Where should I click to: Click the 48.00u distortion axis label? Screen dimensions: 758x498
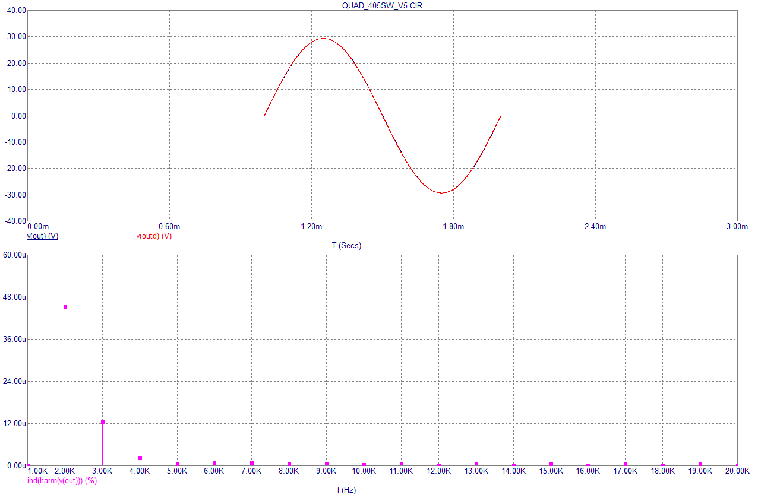point(15,297)
